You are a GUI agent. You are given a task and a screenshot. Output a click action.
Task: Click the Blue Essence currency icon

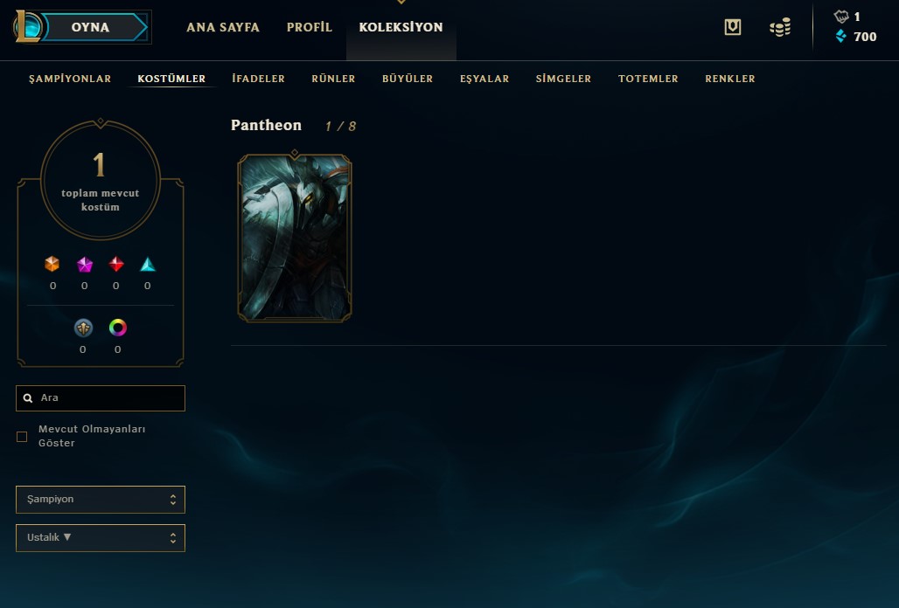(840, 37)
